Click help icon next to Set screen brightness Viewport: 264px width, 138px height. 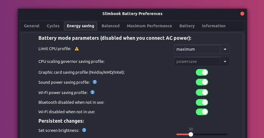click(x=84, y=130)
